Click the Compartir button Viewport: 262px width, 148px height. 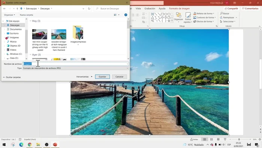point(231,9)
